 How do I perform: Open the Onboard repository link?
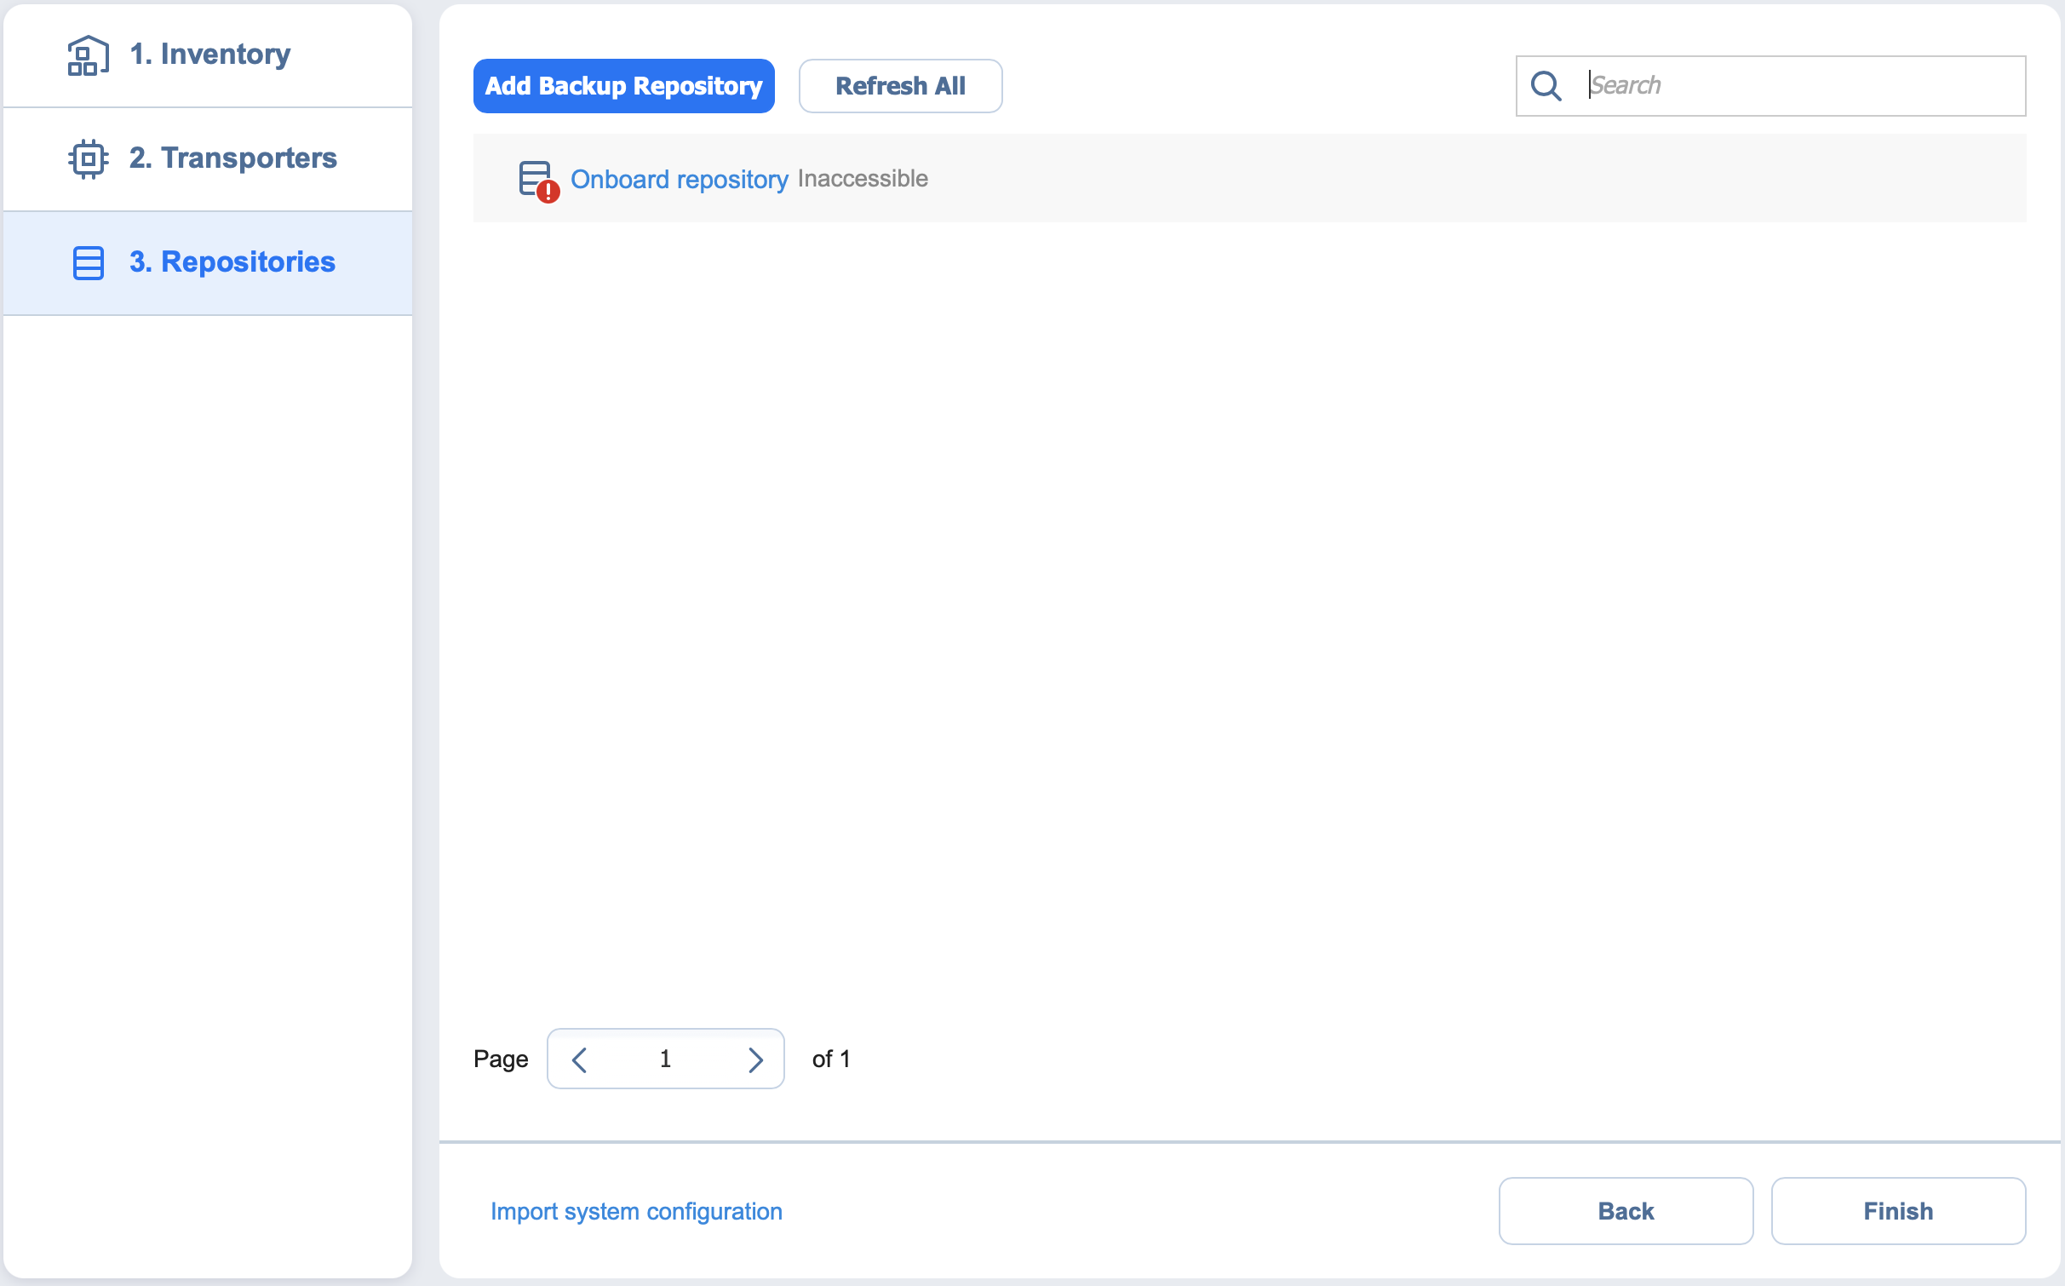coord(680,180)
